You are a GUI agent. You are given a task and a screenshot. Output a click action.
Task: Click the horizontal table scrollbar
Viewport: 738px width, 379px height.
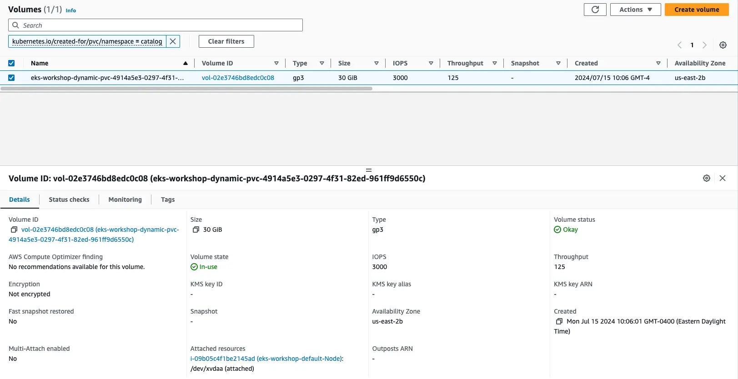186,89
